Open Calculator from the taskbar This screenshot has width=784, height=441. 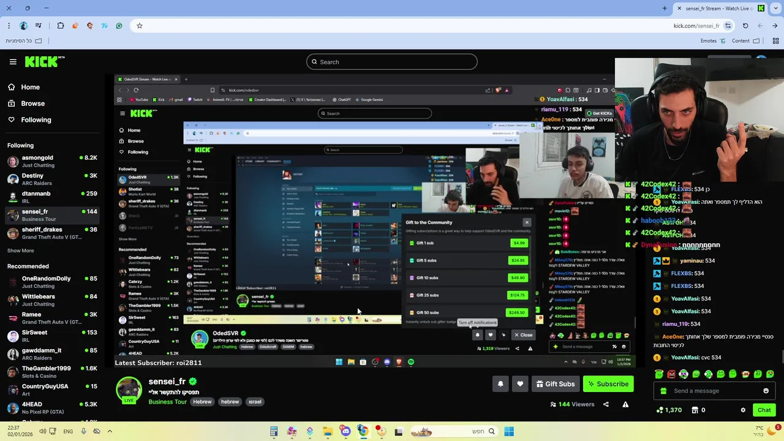tap(274, 431)
